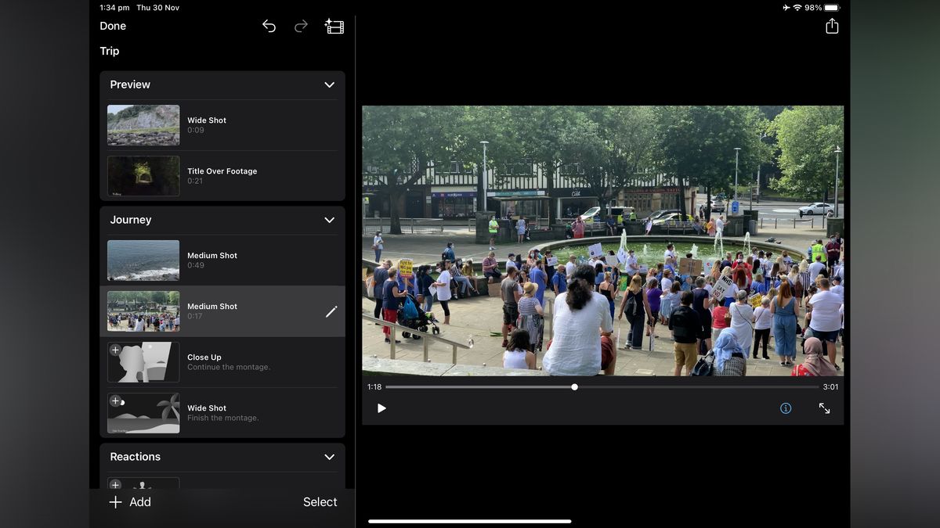940x528 pixels.
Task: Collapse the Journey section
Action: click(329, 220)
